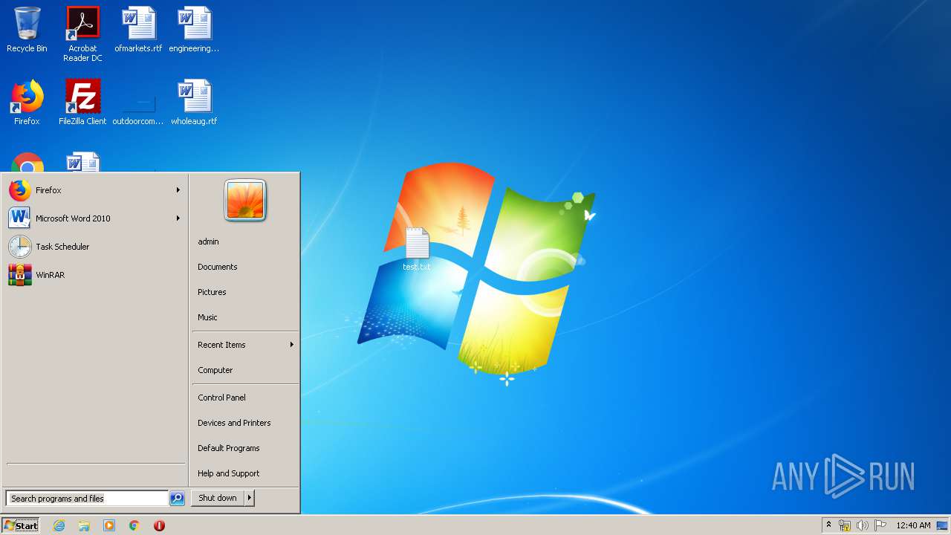Click the user account picture
Viewport: 951px width, 535px height.
(245, 201)
